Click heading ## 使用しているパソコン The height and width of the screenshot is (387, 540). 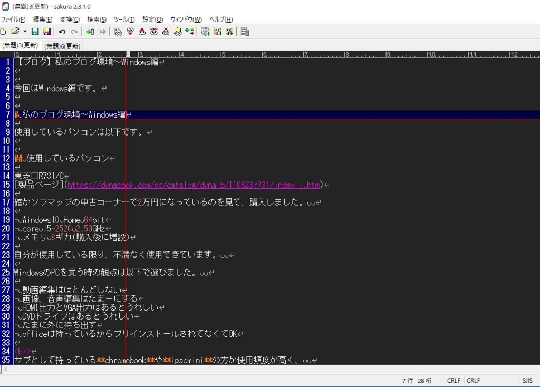[62, 158]
